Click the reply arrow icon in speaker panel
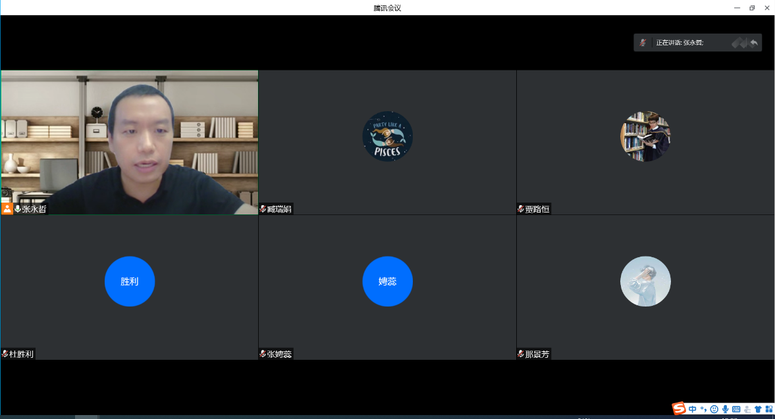The image size is (775, 419). click(753, 43)
